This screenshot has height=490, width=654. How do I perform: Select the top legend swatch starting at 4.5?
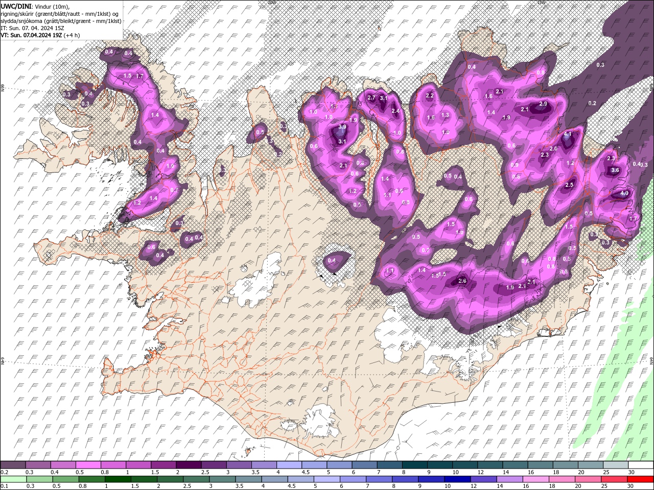coord(314,465)
